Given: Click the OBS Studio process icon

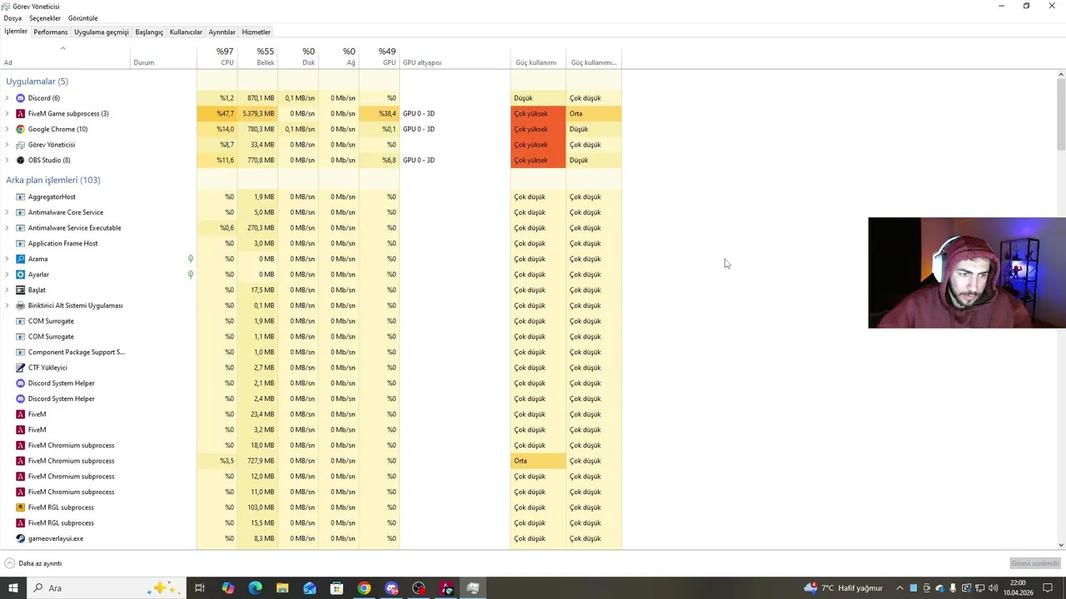Looking at the screenshot, I should click(21, 160).
